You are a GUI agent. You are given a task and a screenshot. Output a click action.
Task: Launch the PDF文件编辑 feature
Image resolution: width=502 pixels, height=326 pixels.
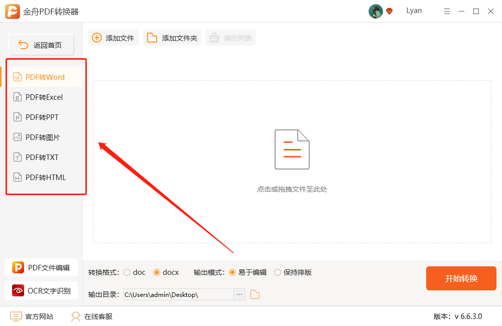click(x=41, y=267)
